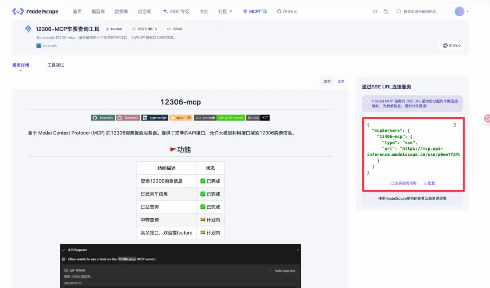Copy the SSE JSON config
Image resolution: width=490 pixels, height=288 pixels.
tap(454, 125)
